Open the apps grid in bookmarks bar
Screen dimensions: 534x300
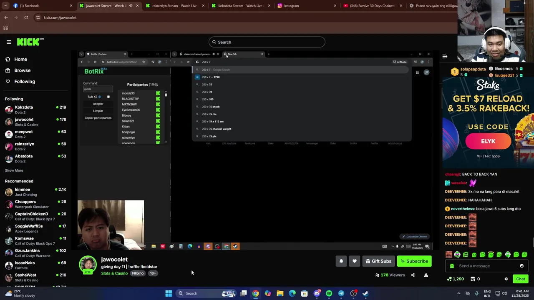pos(5,28)
